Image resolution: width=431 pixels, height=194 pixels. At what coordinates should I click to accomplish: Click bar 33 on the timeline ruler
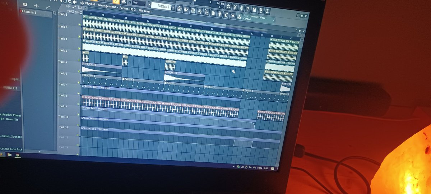point(126,18)
